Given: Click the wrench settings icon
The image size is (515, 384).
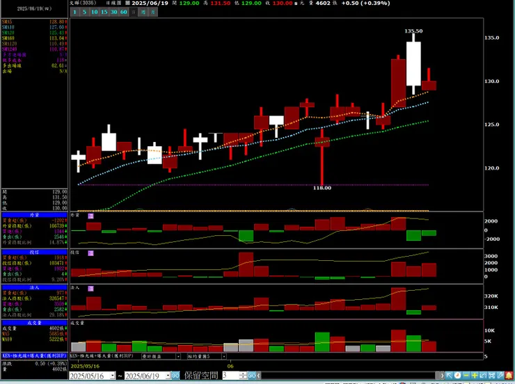Looking at the screenshot, I should pos(500,376).
